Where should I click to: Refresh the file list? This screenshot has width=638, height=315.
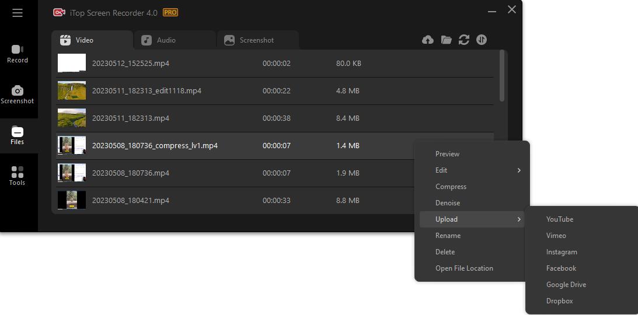464,40
